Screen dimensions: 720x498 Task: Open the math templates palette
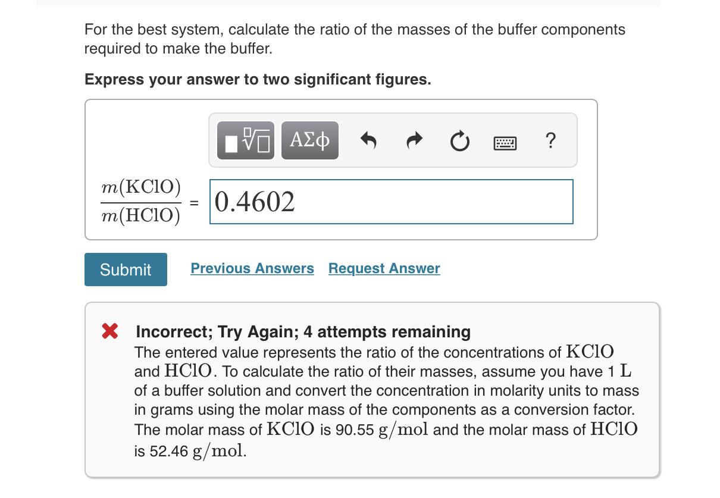coord(246,140)
